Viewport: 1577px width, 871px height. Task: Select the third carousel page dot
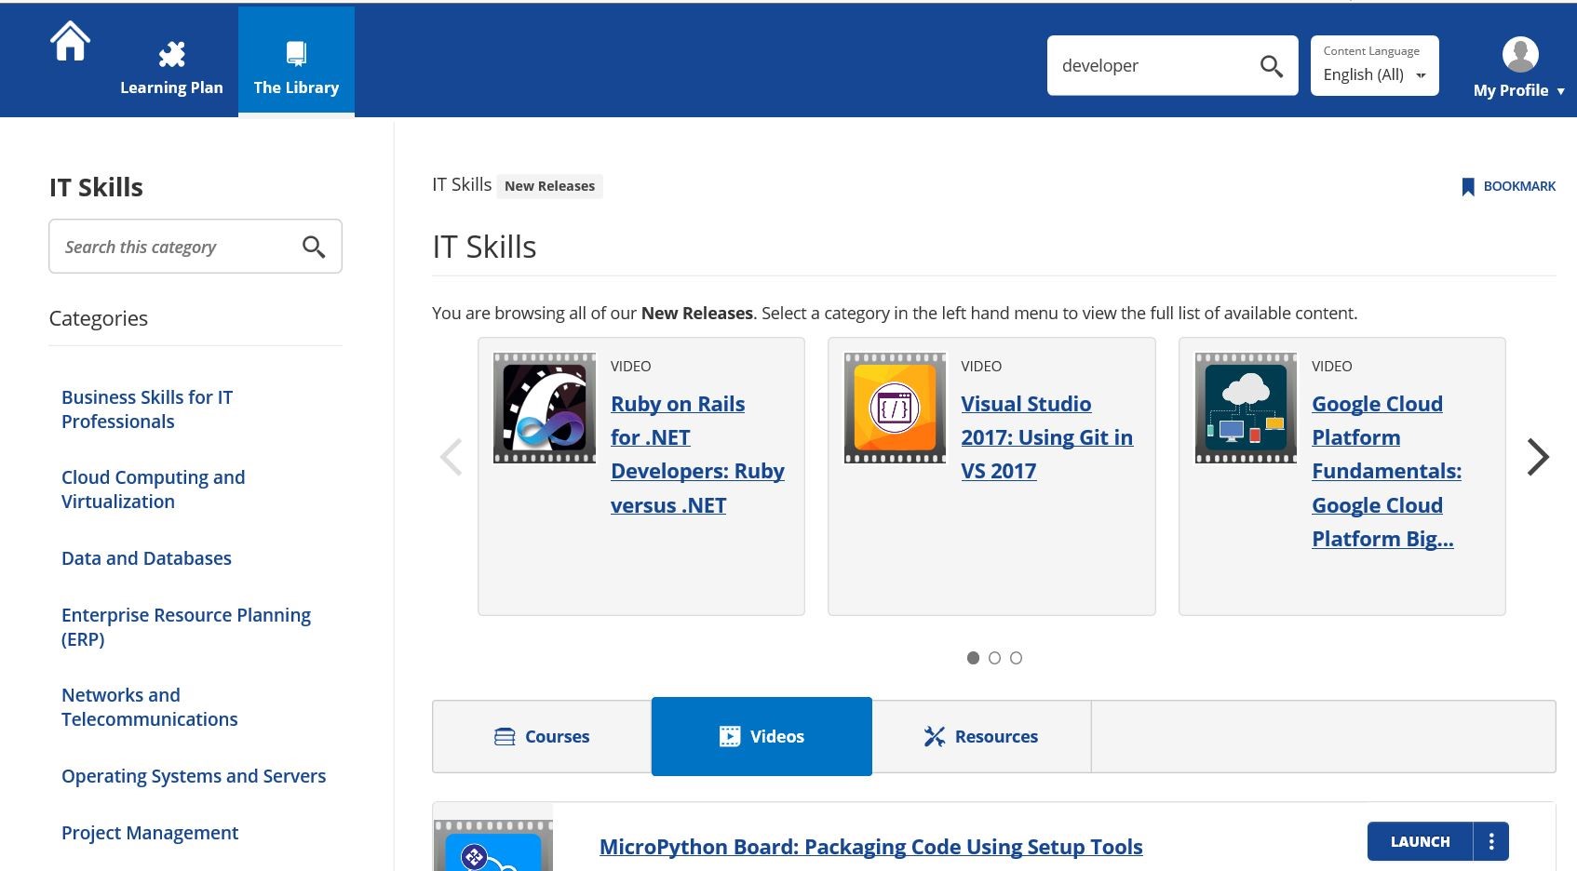coord(1016,658)
